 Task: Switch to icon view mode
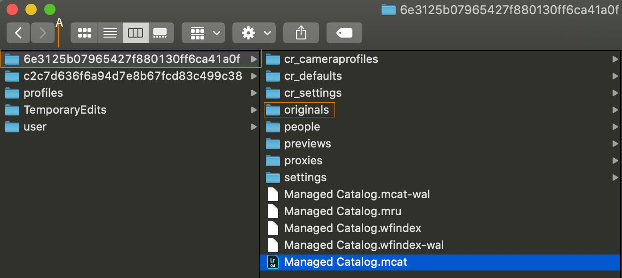coord(84,32)
